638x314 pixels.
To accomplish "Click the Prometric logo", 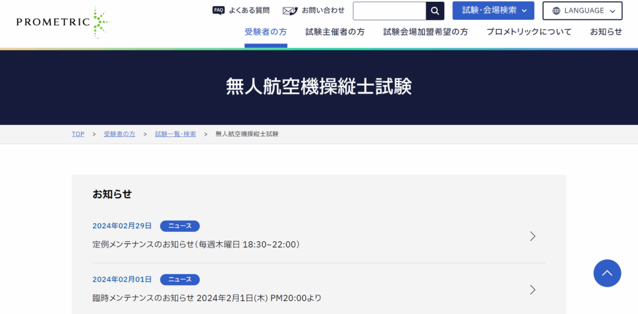I will click(64, 22).
